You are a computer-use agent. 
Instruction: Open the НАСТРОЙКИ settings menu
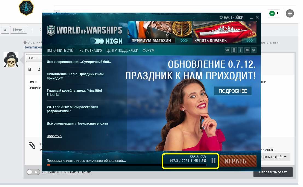231,17
